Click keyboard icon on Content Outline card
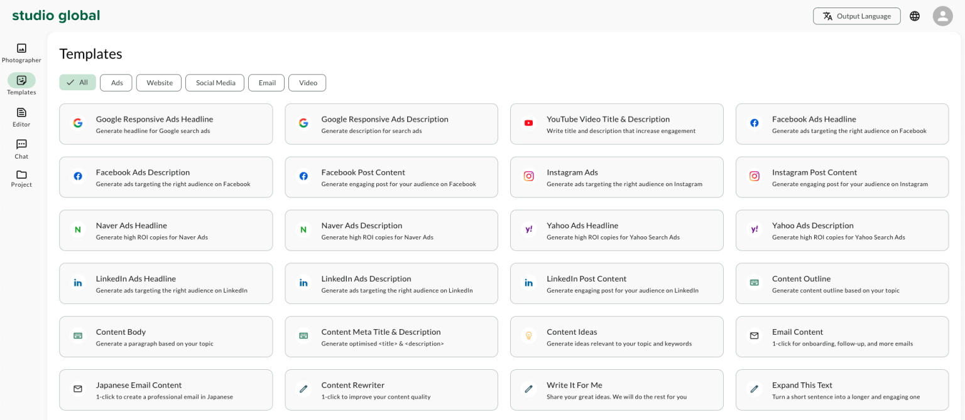Screen dimensions: 965x420 click(x=755, y=283)
